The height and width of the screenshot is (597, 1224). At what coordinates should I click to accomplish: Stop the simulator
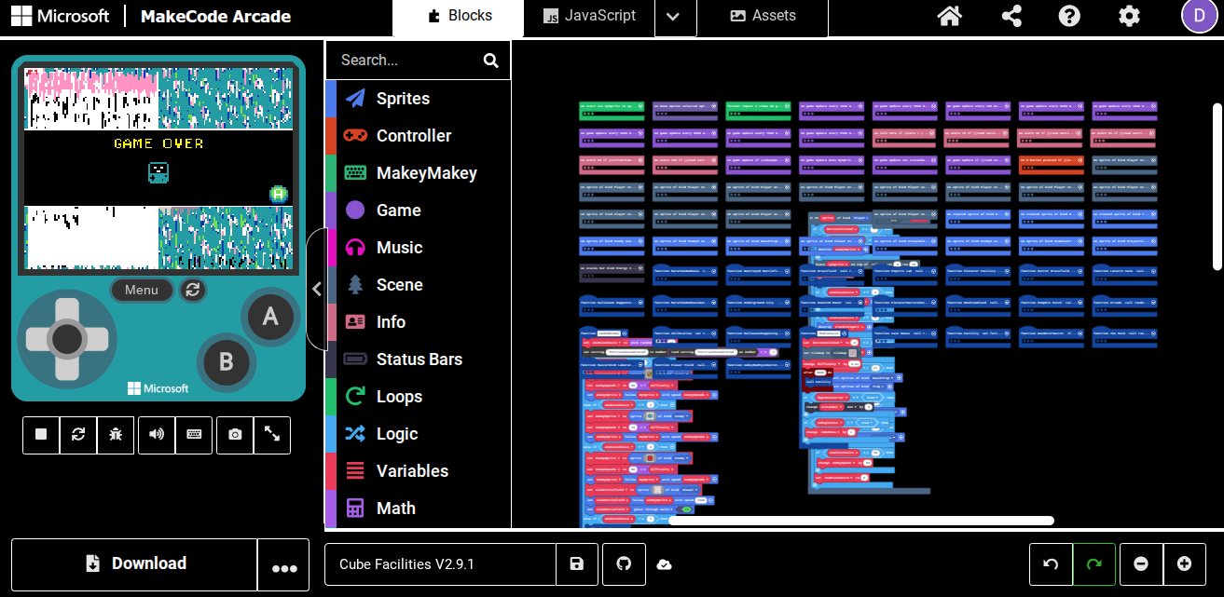pos(41,435)
